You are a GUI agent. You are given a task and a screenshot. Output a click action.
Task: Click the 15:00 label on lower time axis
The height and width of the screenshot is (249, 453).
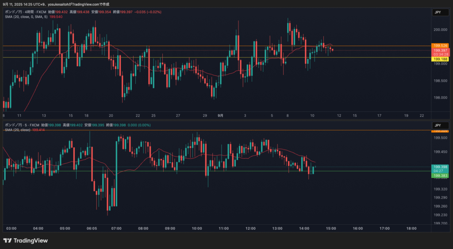331,228
